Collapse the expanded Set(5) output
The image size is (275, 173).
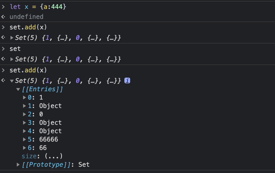click(12, 81)
